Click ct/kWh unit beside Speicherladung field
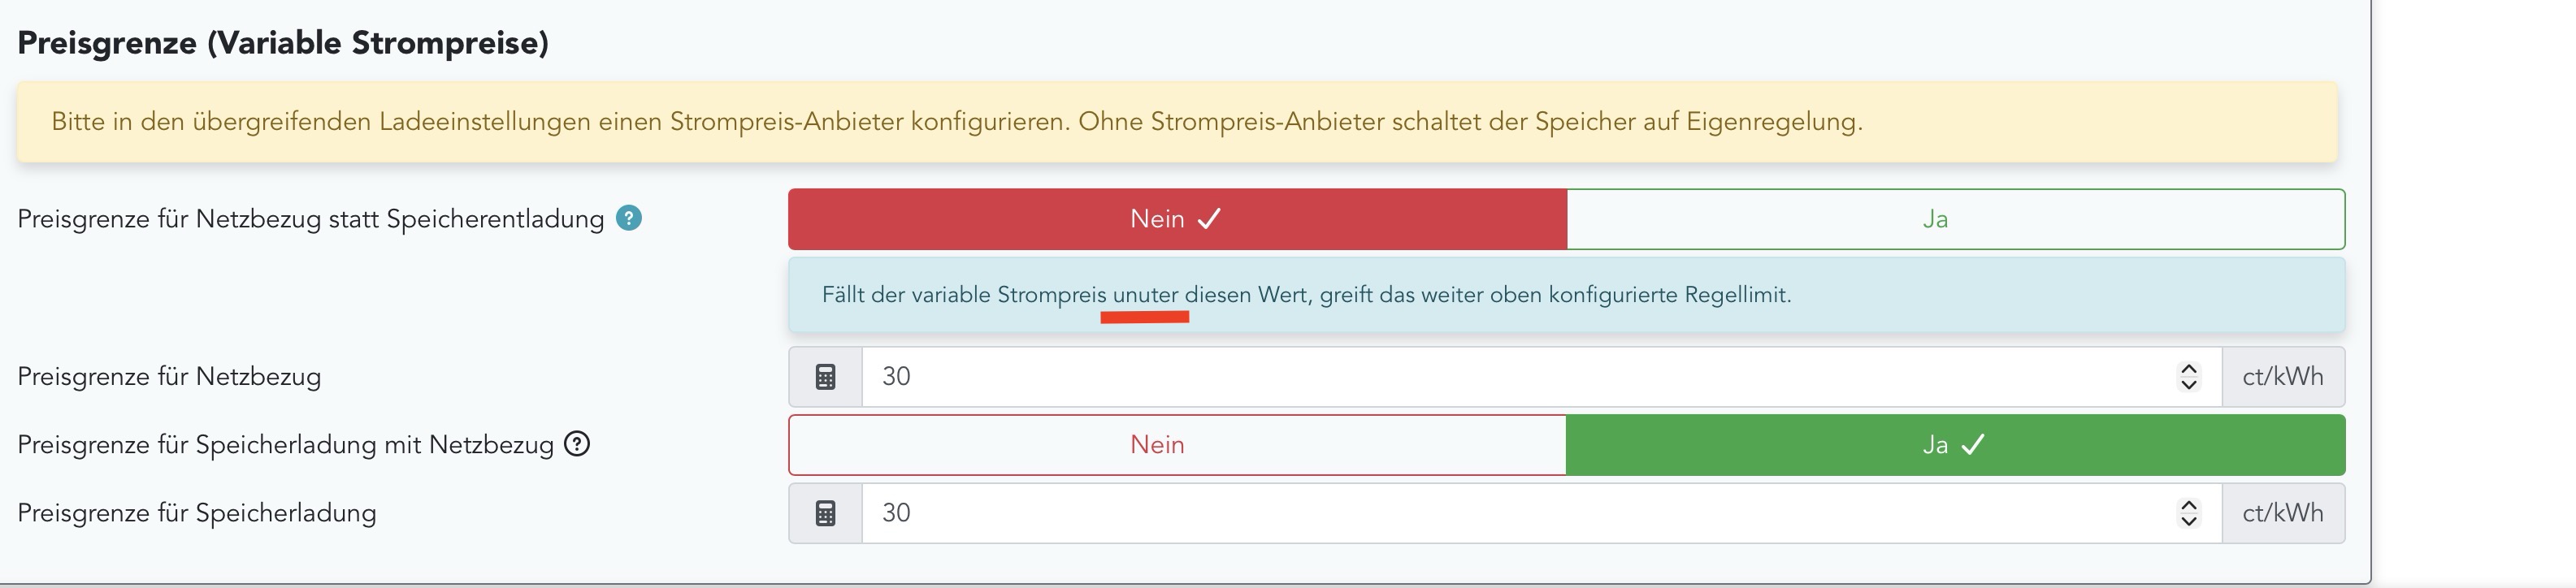The width and height of the screenshot is (2576, 588). (2282, 513)
